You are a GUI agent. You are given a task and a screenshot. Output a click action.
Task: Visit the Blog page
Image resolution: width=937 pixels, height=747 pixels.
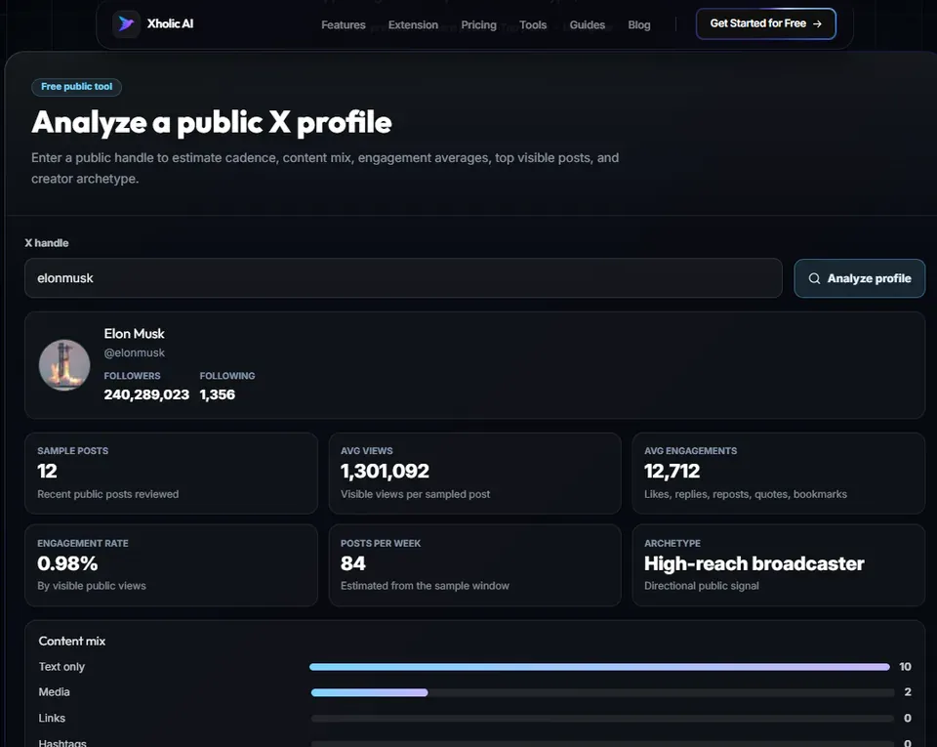coord(638,25)
